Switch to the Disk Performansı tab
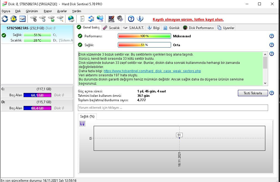 point(198,28)
